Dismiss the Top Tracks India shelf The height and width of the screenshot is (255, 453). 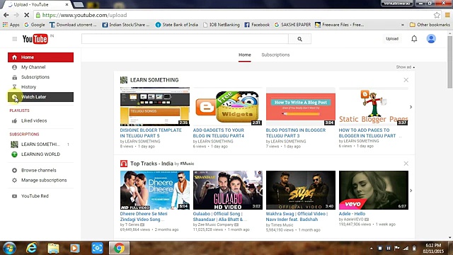point(406,164)
